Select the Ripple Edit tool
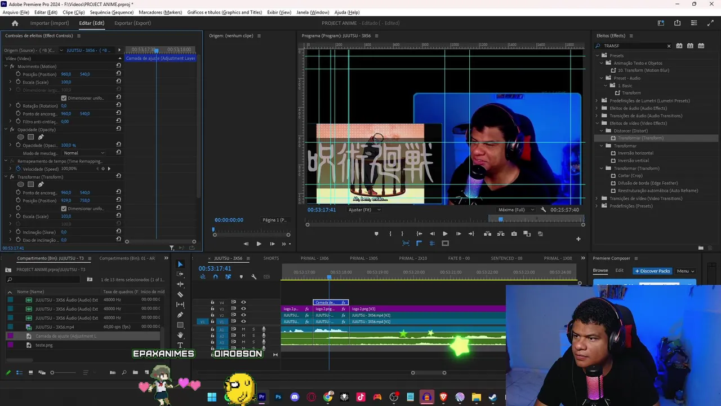The width and height of the screenshot is (721, 406). [180, 284]
